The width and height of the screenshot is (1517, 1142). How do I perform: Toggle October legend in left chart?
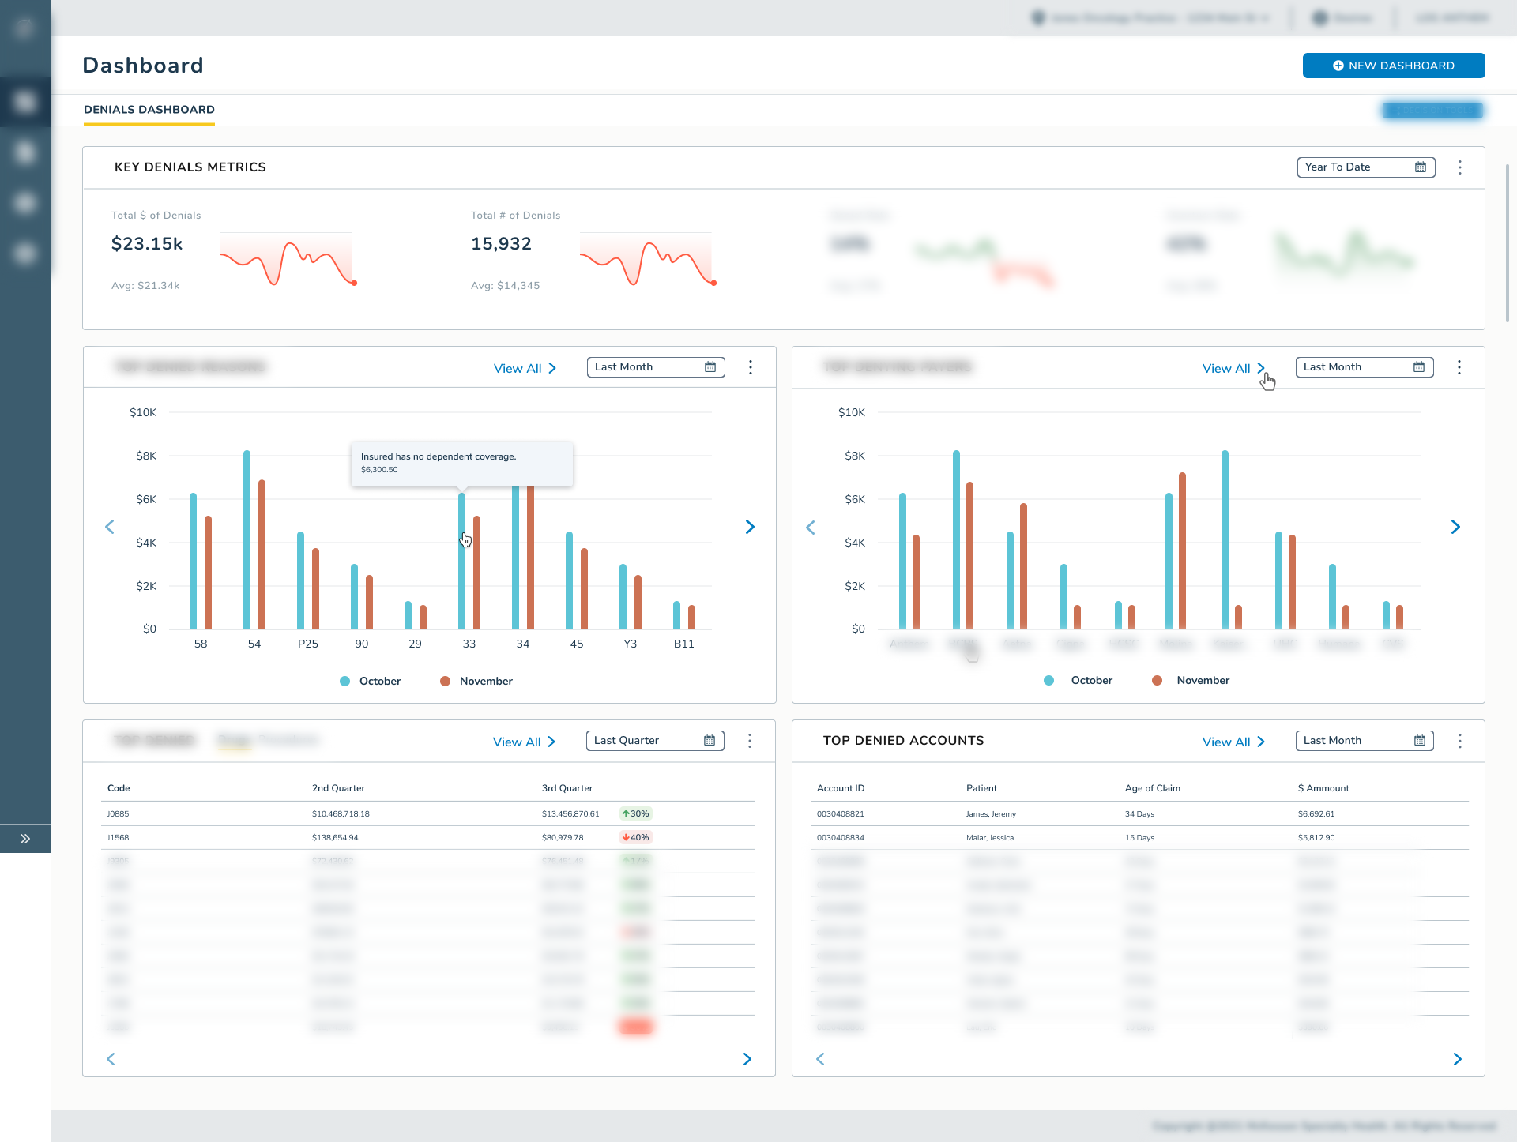tap(370, 681)
